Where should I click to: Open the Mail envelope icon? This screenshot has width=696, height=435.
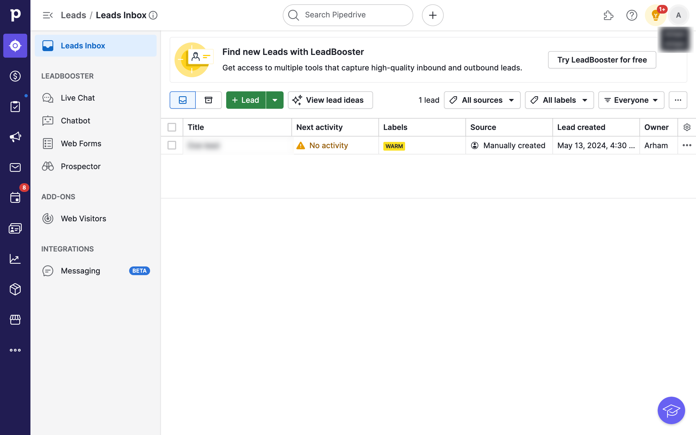tap(15, 167)
